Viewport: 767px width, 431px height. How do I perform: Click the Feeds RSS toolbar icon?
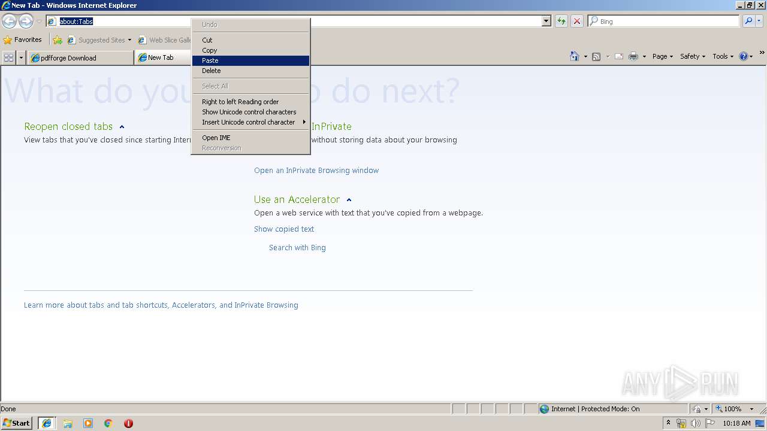click(596, 56)
